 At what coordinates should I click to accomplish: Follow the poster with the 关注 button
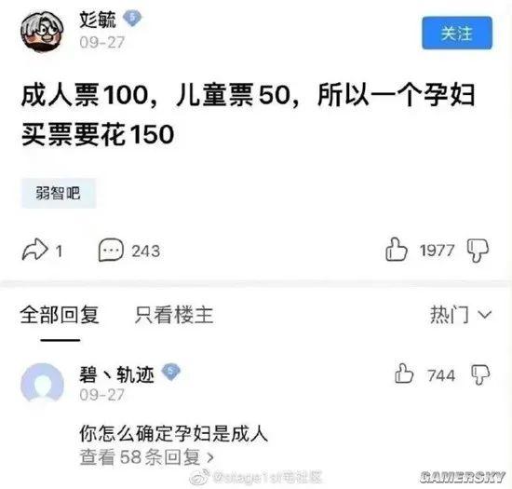pyautogui.click(x=457, y=33)
